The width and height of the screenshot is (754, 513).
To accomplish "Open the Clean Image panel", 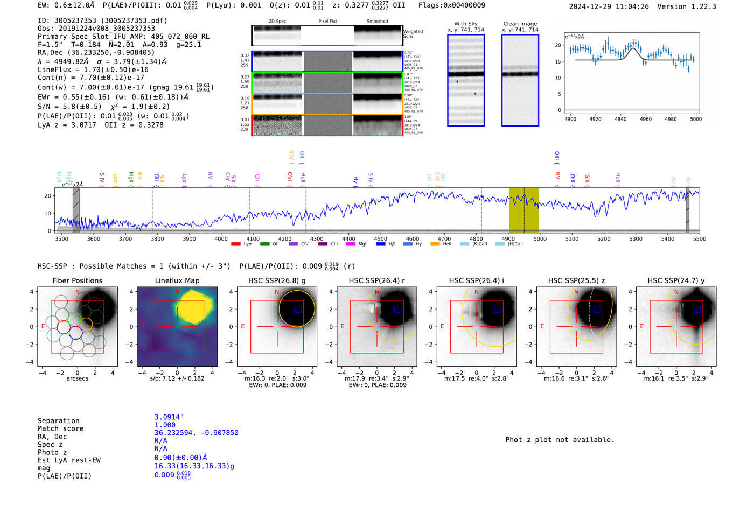I will pos(520,80).
